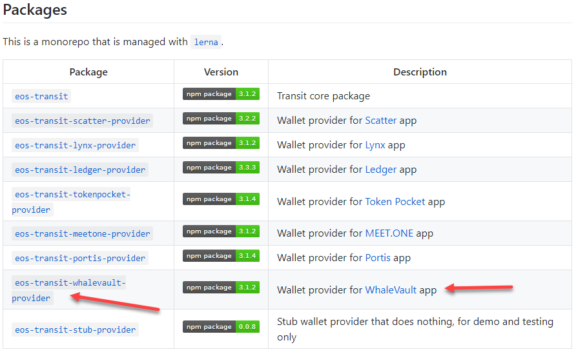The image size is (576, 354).
Task: Open the npm badge showing version 3.3.3
Action: 221,168
